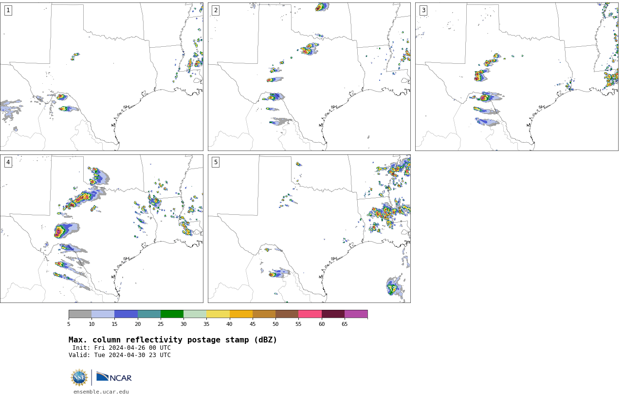The width and height of the screenshot is (623, 397).
Task: Click the purple above-65 dBZ swatch
Action: click(356, 314)
